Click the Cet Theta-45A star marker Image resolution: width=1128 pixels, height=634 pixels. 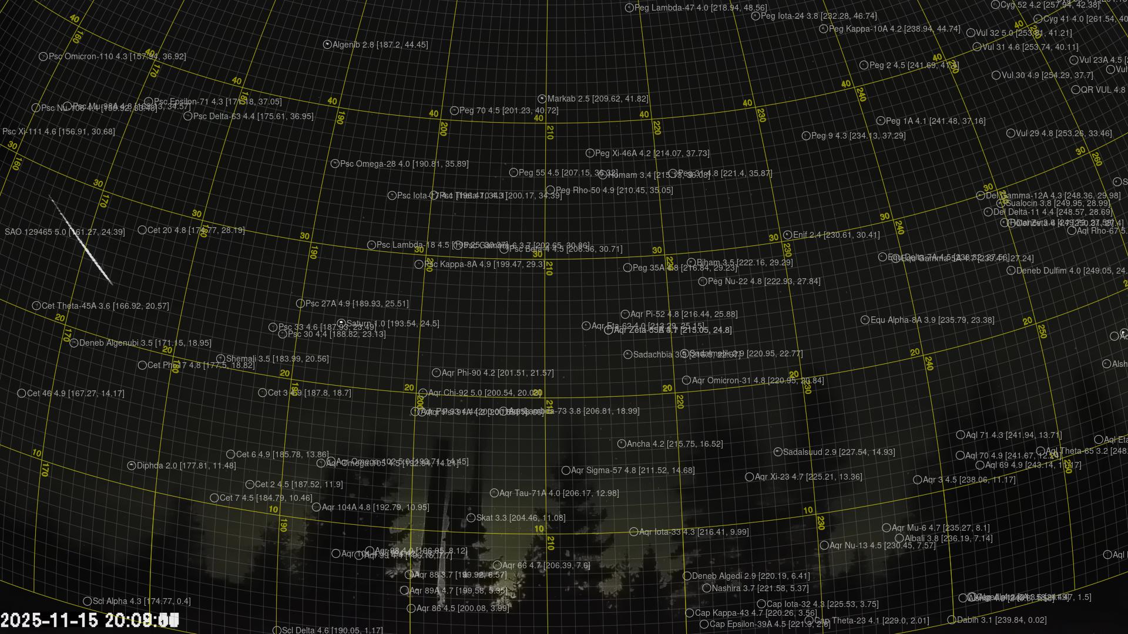click(x=36, y=306)
